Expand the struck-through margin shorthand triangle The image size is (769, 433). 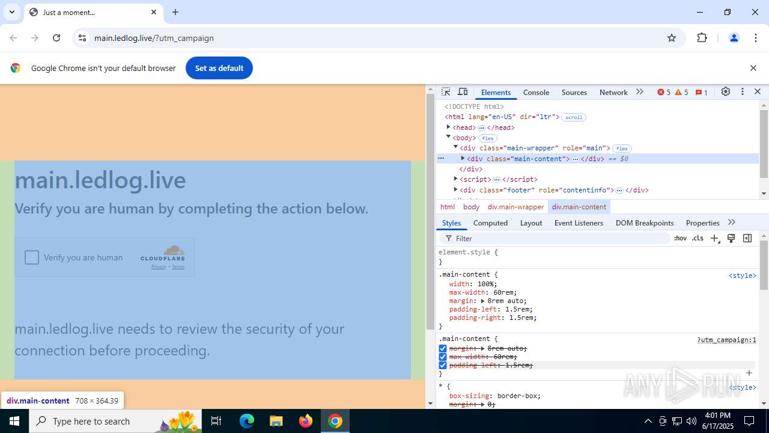pos(482,349)
